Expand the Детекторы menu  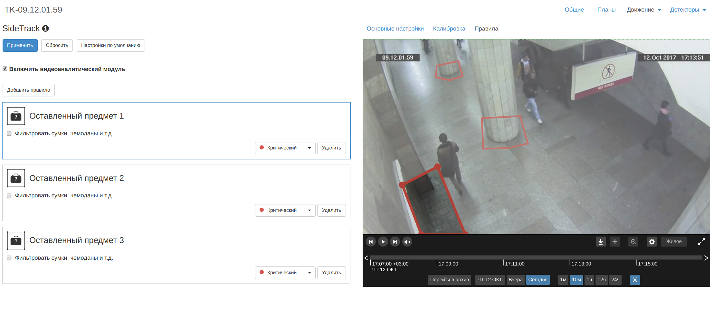(688, 10)
